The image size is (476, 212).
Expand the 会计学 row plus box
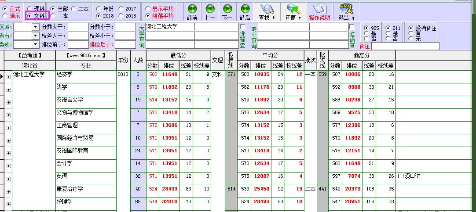(8, 166)
